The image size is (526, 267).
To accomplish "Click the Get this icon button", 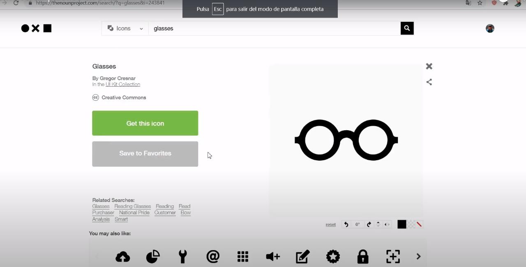I will pyautogui.click(x=145, y=123).
